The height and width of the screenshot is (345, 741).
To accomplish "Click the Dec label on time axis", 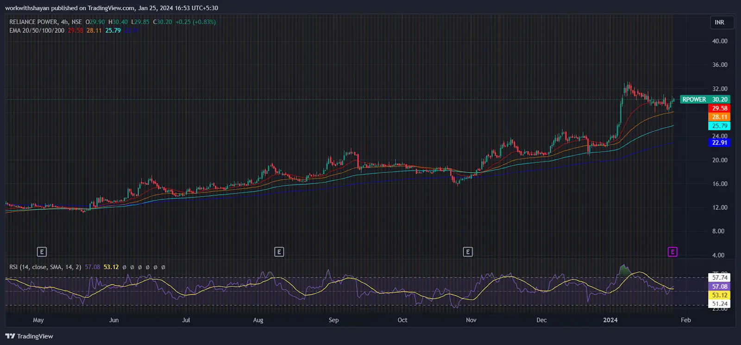I will (x=541, y=320).
